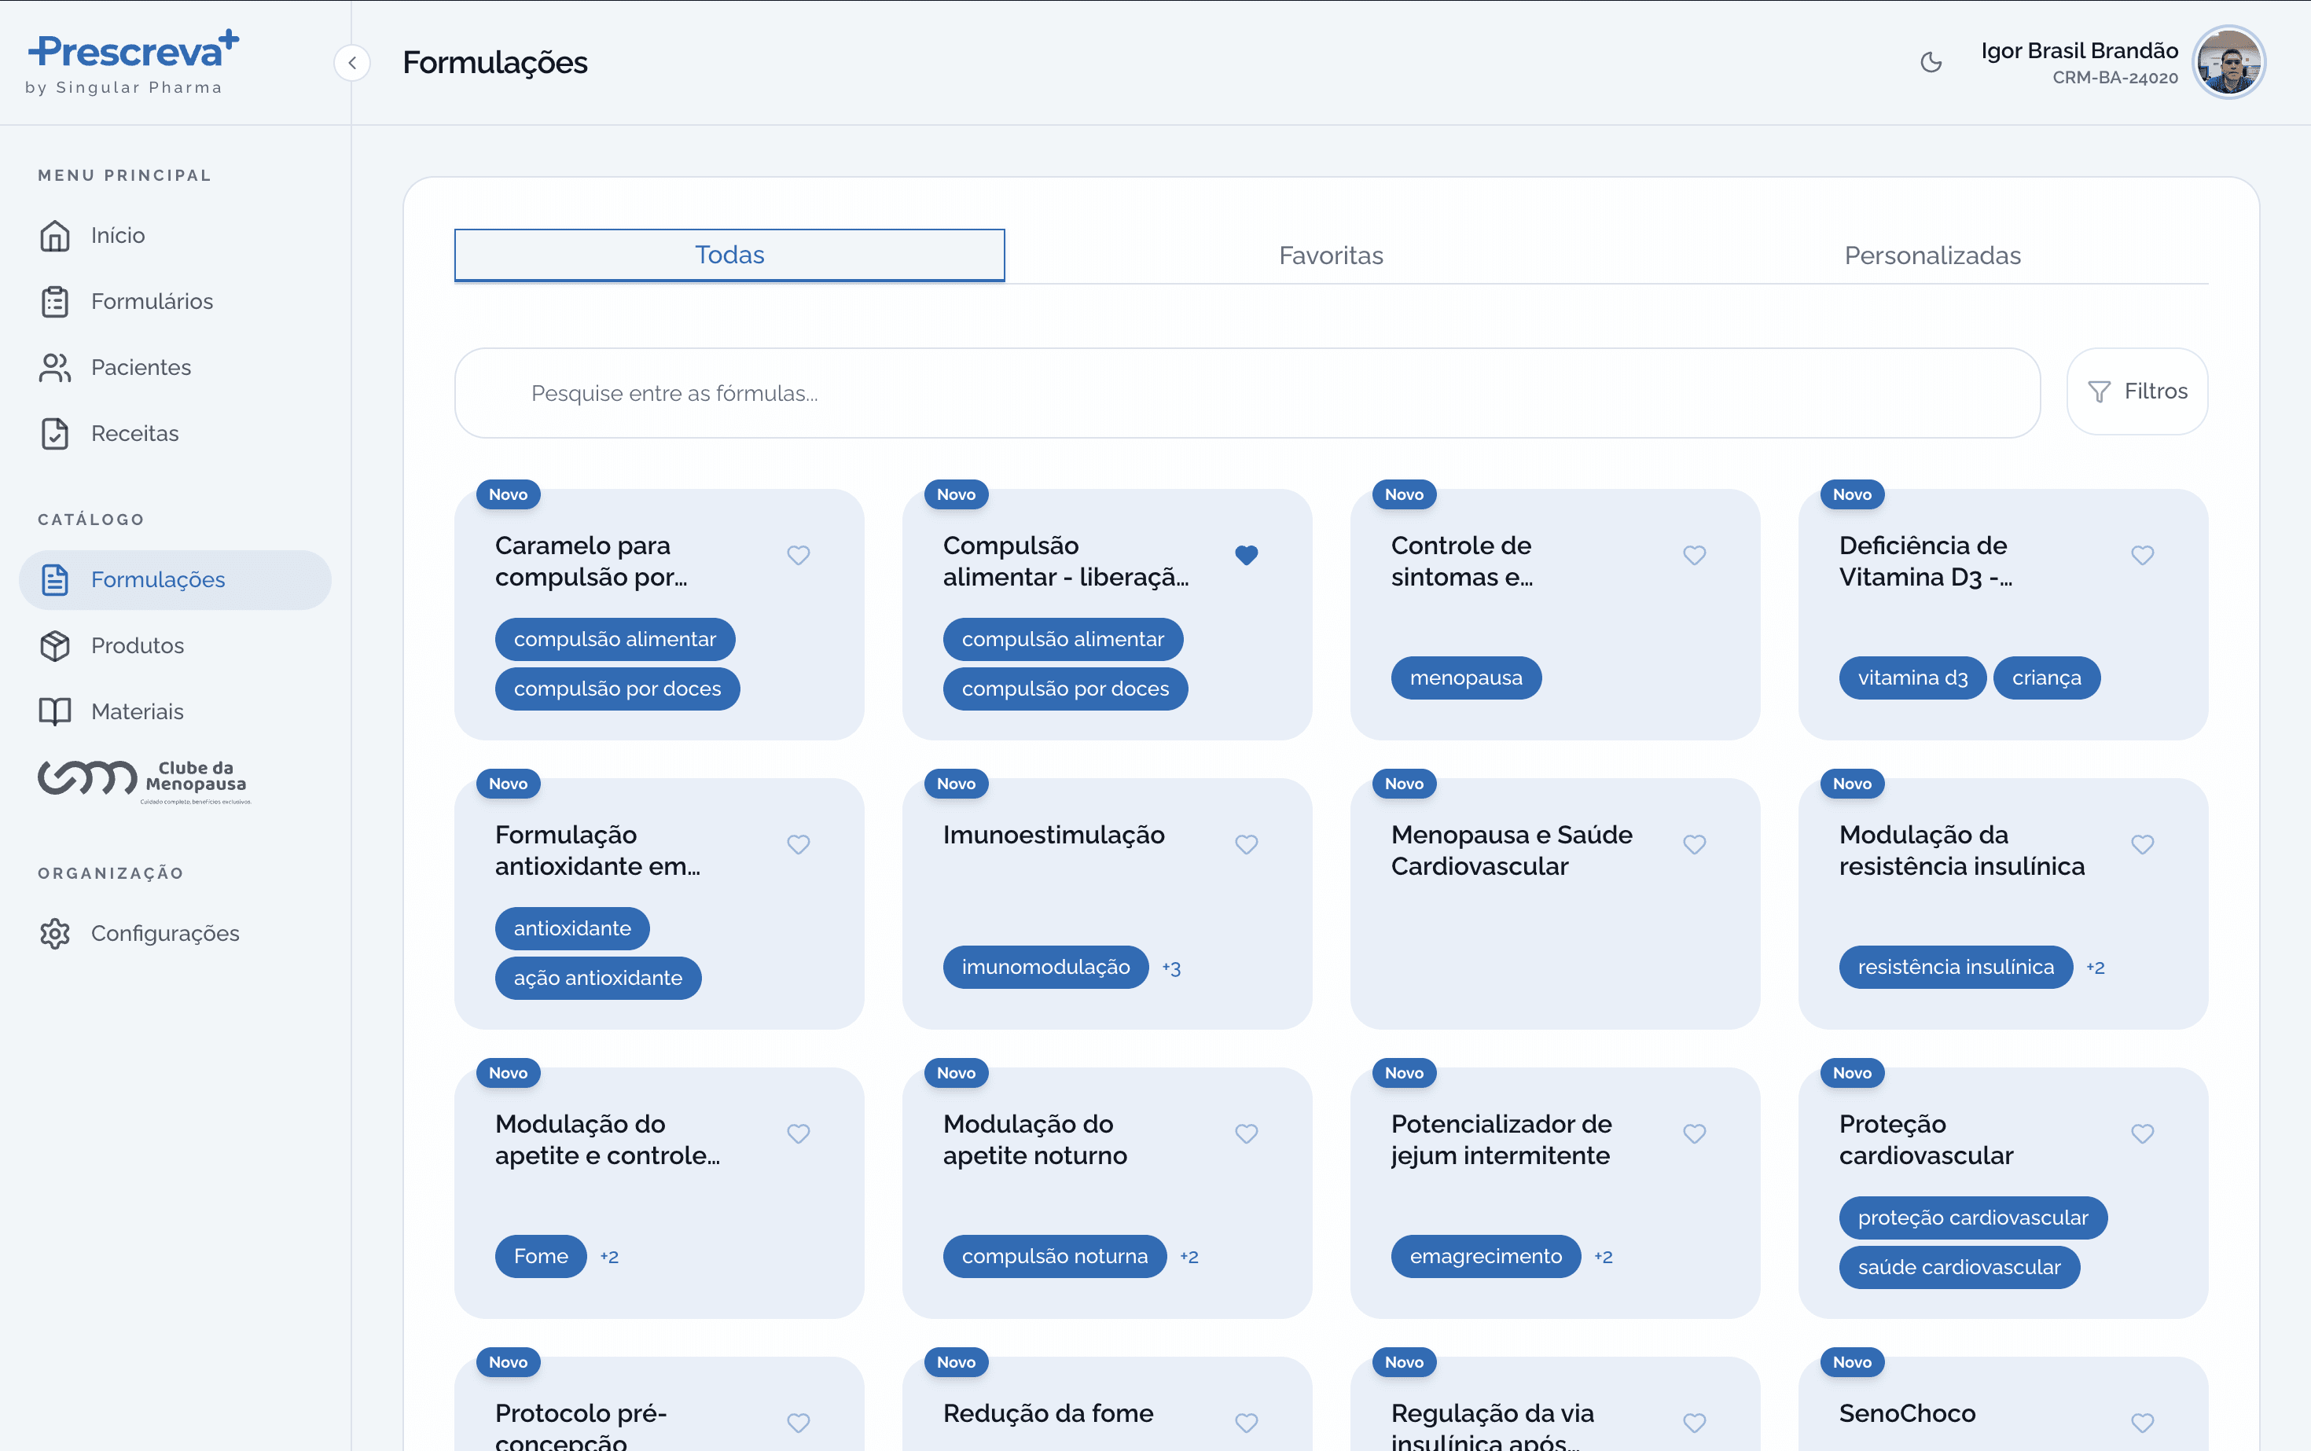Click the Formulários clipboard icon
The height and width of the screenshot is (1451, 2311).
[x=55, y=301]
